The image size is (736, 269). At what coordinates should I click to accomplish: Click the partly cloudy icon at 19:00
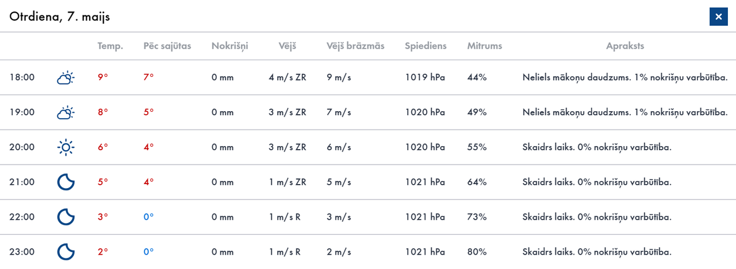66,112
